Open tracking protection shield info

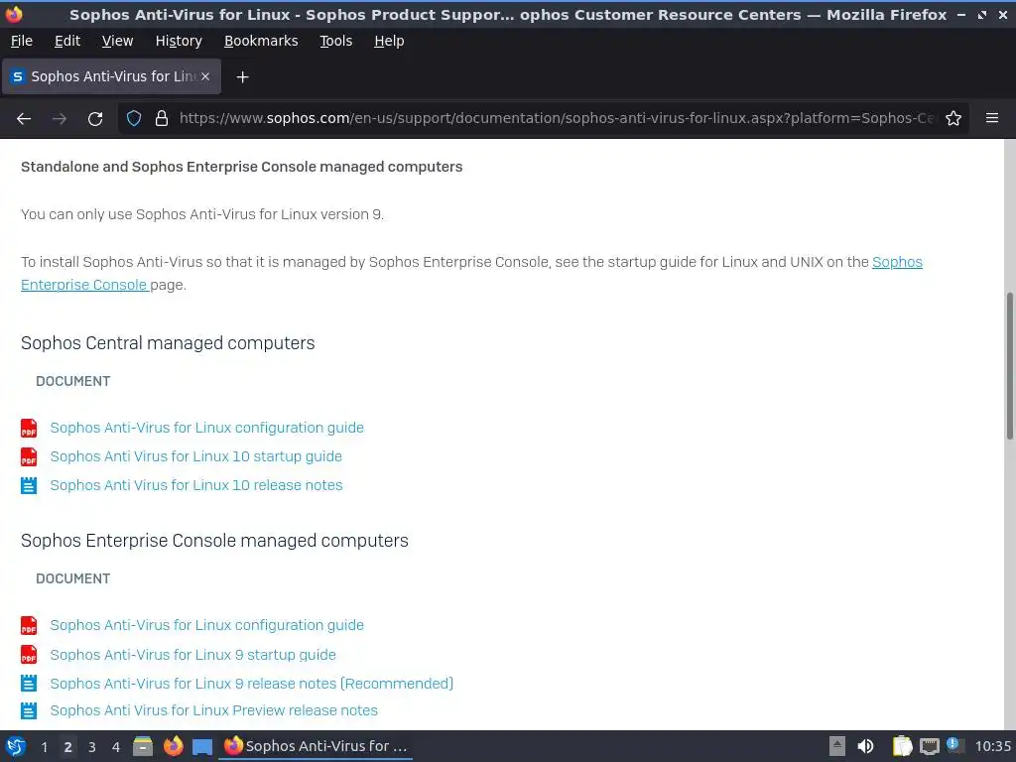(134, 119)
